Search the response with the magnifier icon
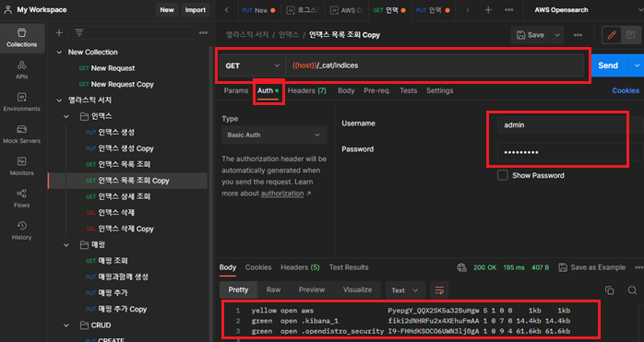The image size is (644, 342). [632, 290]
